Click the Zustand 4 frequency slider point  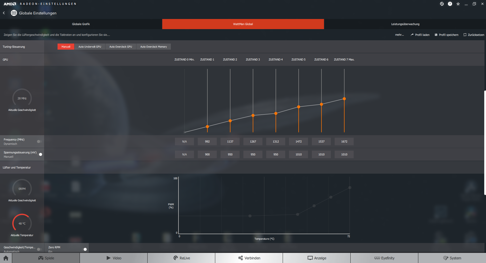(276, 113)
